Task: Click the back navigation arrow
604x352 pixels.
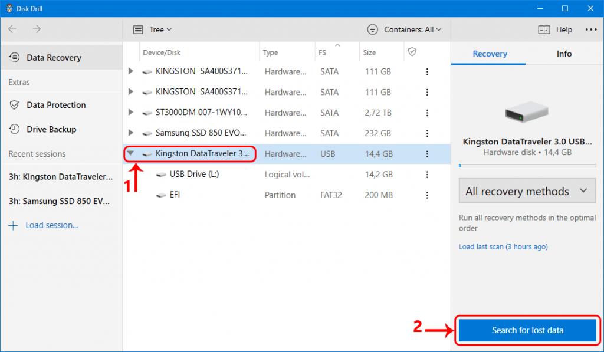Action: click(x=12, y=29)
